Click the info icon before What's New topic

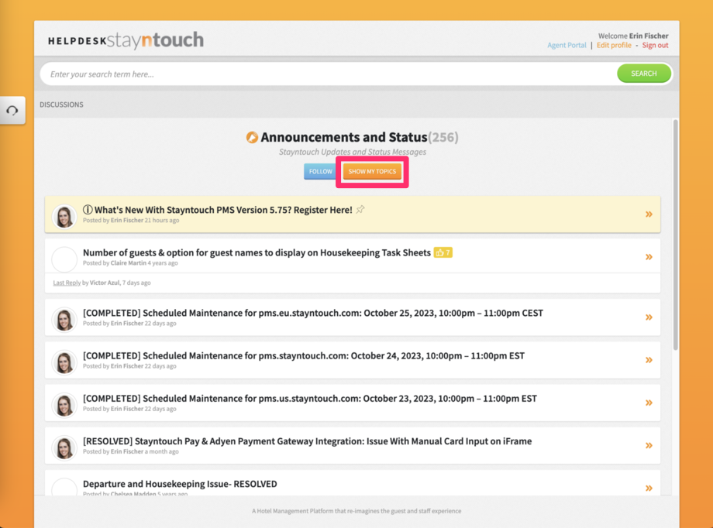point(88,210)
